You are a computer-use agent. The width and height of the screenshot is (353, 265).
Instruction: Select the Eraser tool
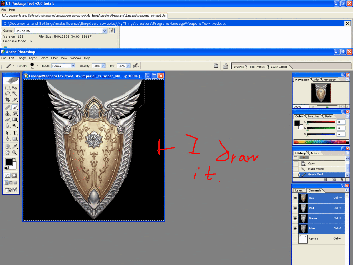pyautogui.click(x=8, y=119)
